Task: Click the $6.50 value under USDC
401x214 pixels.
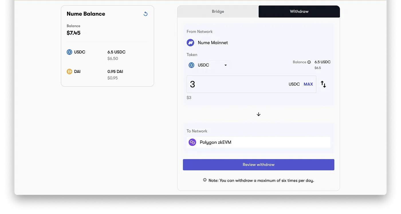Action: 113,59
